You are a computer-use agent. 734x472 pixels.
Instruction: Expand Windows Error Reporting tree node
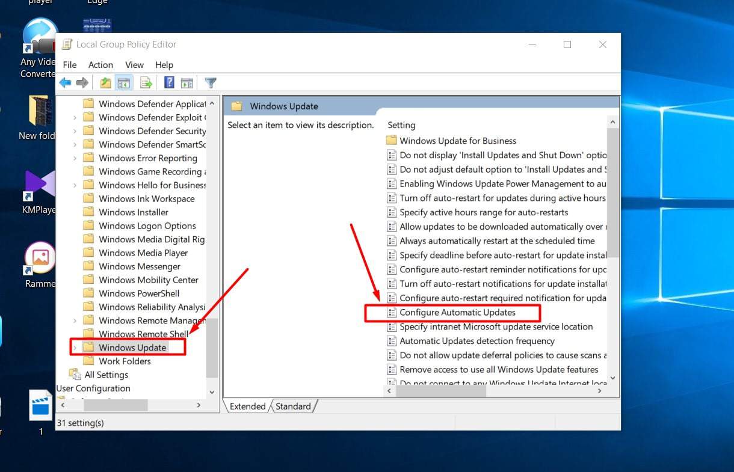click(x=75, y=158)
